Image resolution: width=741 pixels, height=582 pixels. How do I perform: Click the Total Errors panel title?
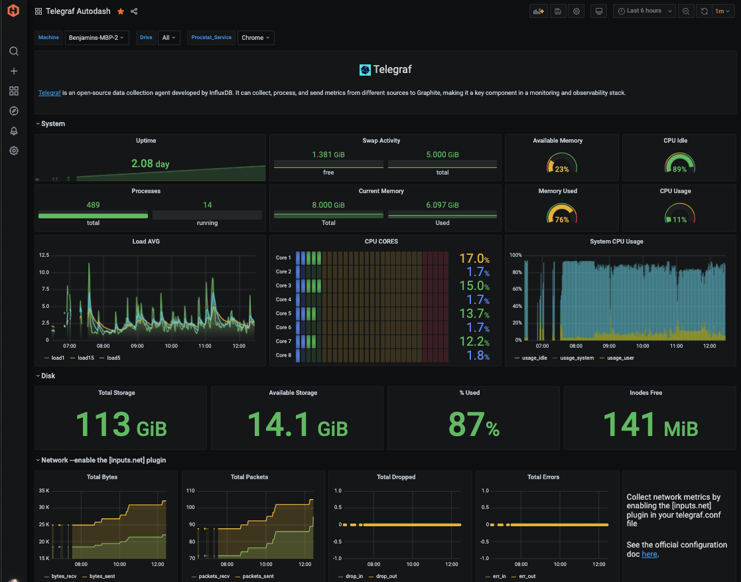(543, 477)
